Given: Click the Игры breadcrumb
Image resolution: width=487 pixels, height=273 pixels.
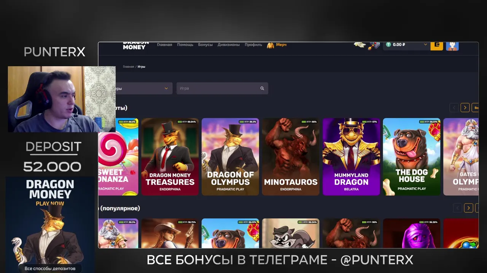Looking at the screenshot, I should [142, 67].
